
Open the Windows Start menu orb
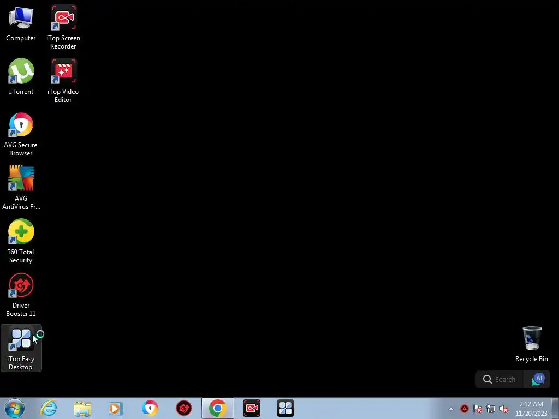click(15, 408)
